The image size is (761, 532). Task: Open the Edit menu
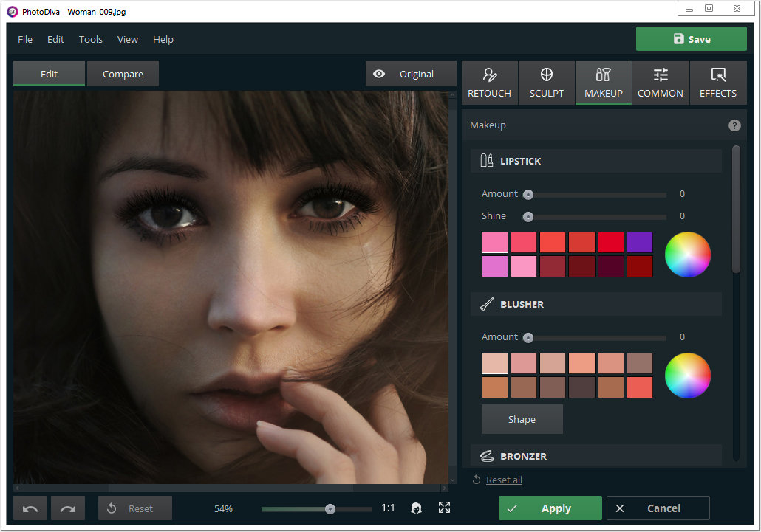coord(55,39)
